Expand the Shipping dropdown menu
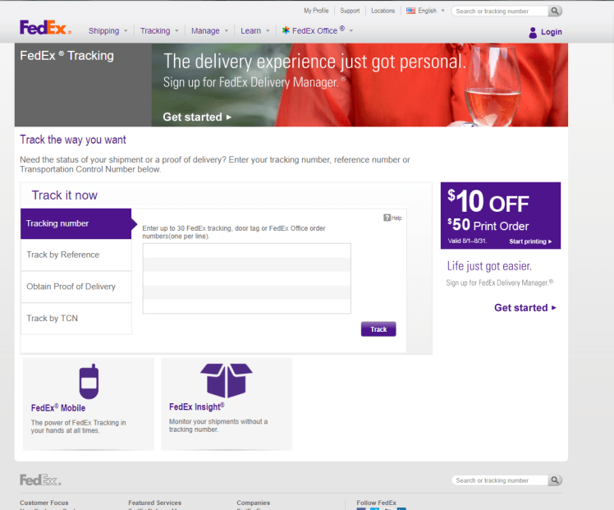The width and height of the screenshot is (614, 510). tap(108, 31)
